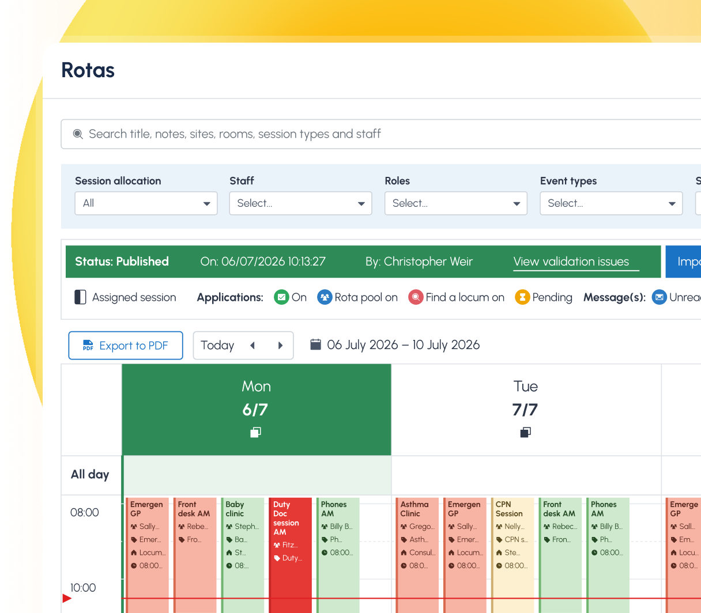Viewport: 701px width, 613px height.
Task: Click the blue Import button at right edge
Action: point(684,262)
